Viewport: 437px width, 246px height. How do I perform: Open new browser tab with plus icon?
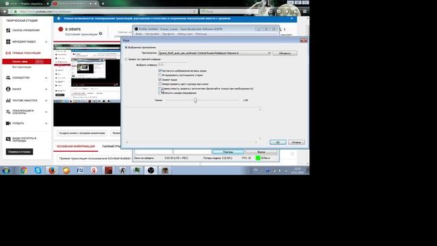[x=103, y=3]
